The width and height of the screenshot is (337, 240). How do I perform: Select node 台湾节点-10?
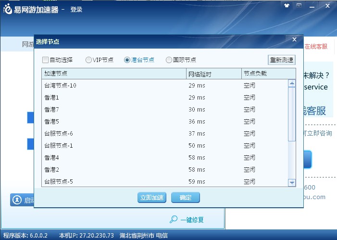164,86
